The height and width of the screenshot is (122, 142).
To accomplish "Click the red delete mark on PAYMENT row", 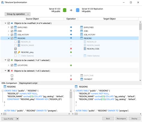I will tap(71, 79).
